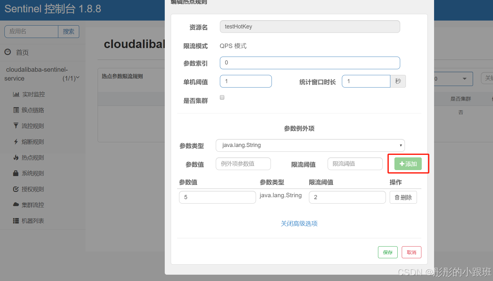Click the threshold field containing 2
Image resolution: width=493 pixels, height=281 pixels.
347,197
